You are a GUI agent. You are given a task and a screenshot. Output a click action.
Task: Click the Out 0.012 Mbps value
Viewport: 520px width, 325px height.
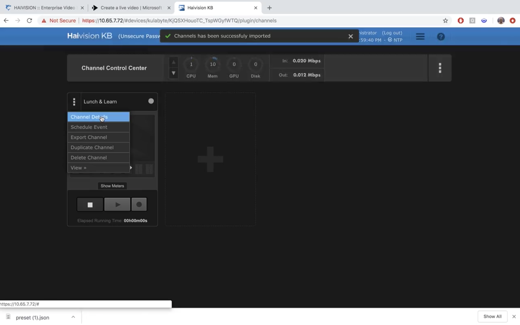click(x=307, y=75)
